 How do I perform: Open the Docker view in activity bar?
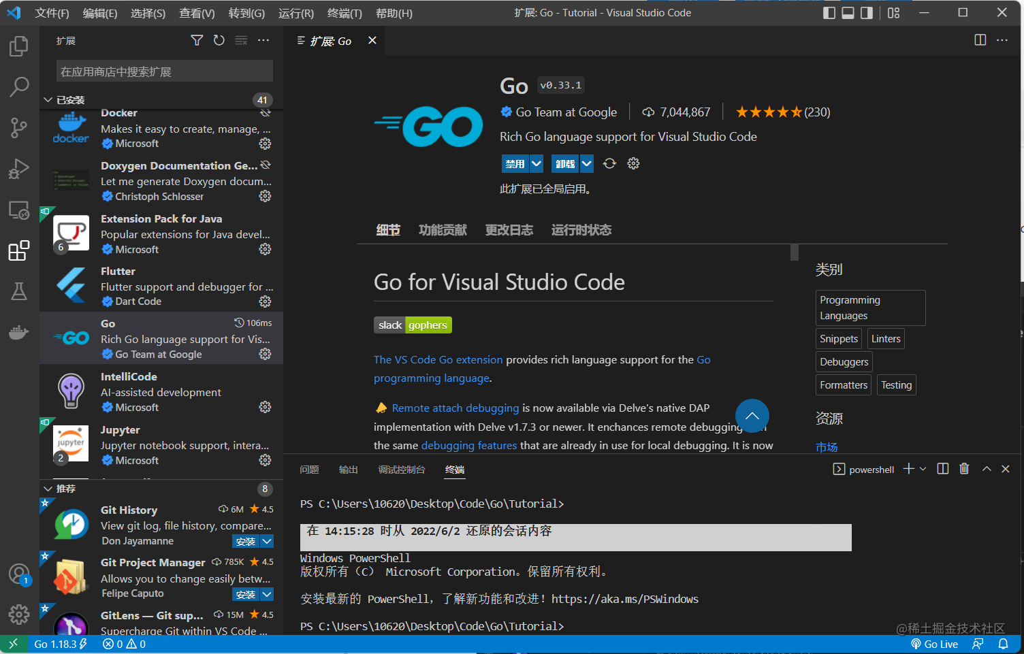19,332
